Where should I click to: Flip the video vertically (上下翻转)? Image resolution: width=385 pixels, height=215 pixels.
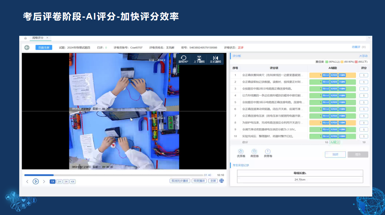199,58
